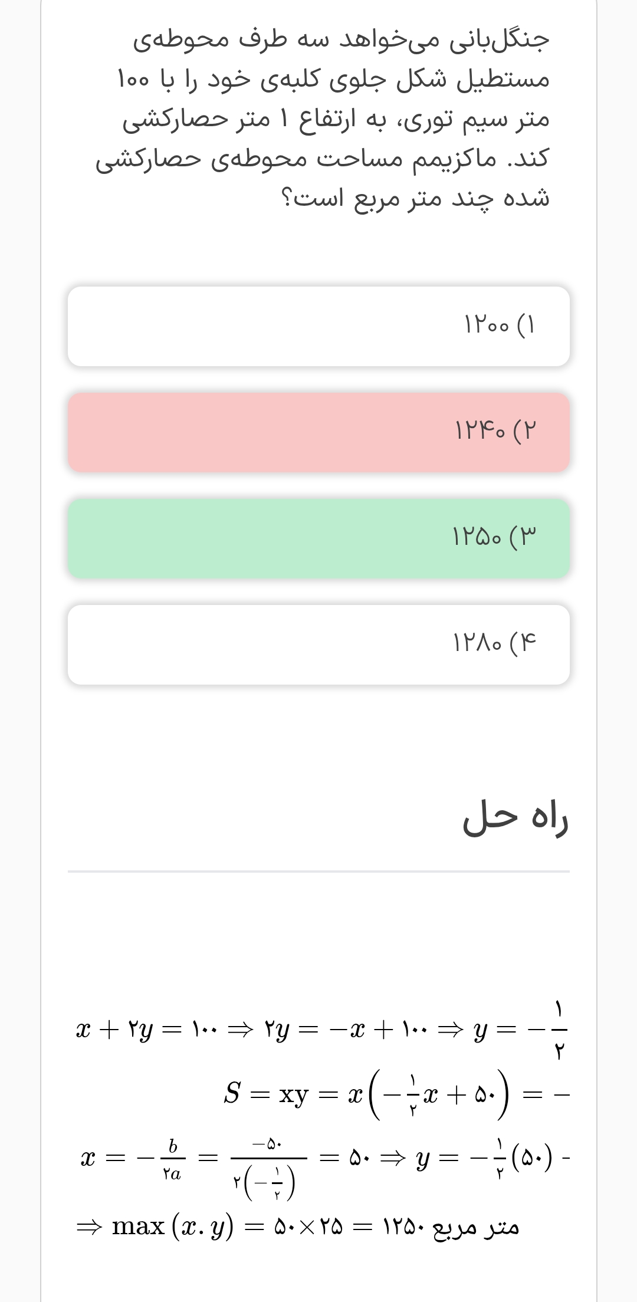This screenshot has width=637, height=1302.
Task: Click the number '۱۰۰' in the question text
Action: (x=133, y=80)
